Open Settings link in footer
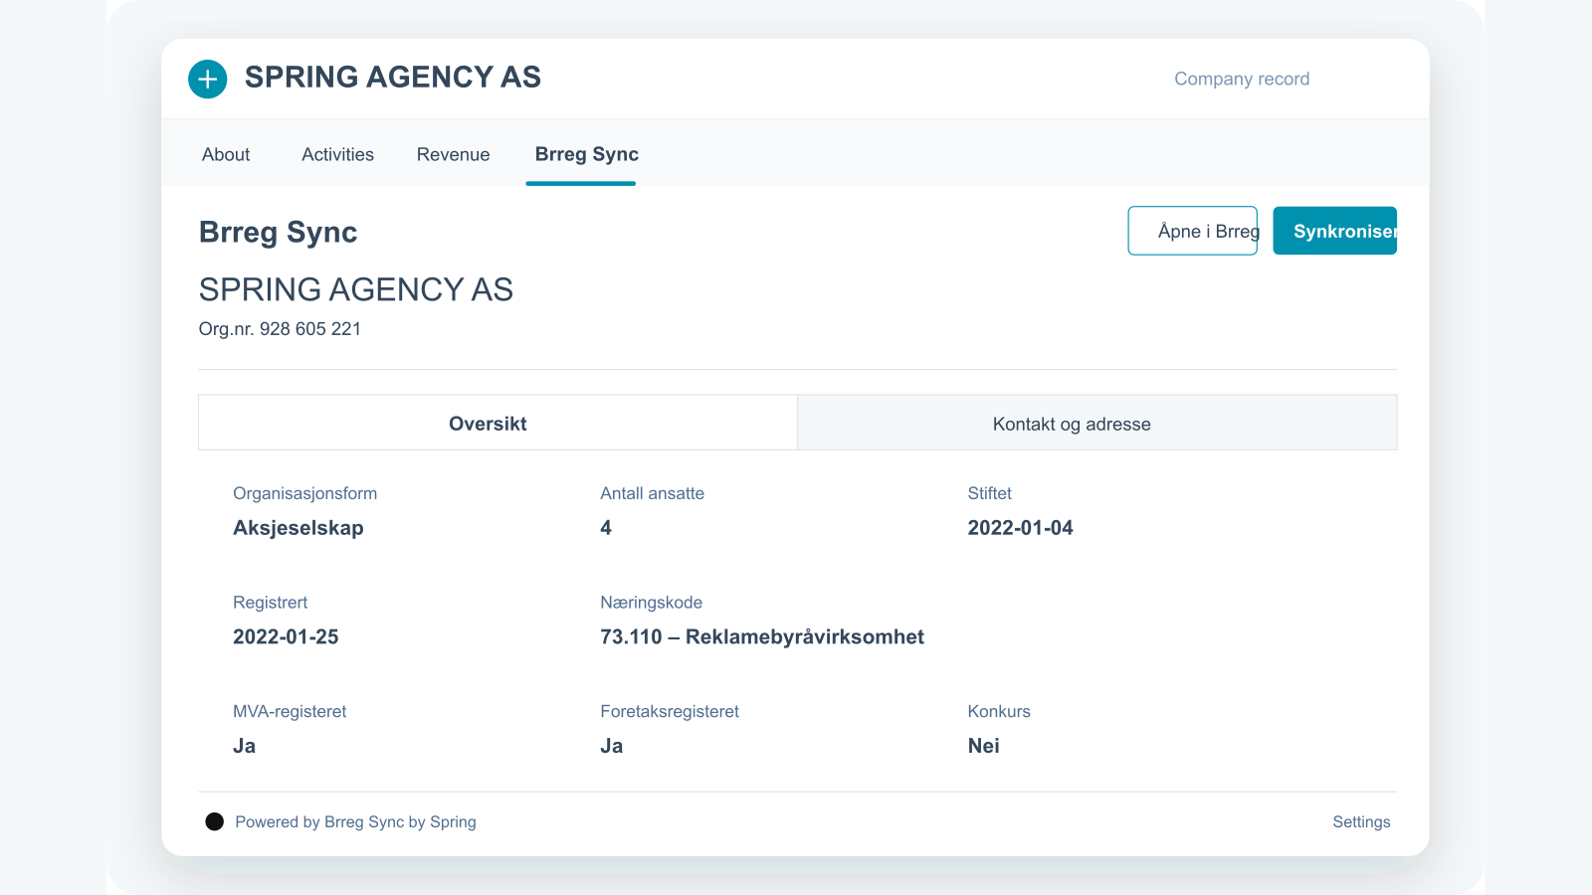This screenshot has height=895, width=1592. (x=1361, y=821)
